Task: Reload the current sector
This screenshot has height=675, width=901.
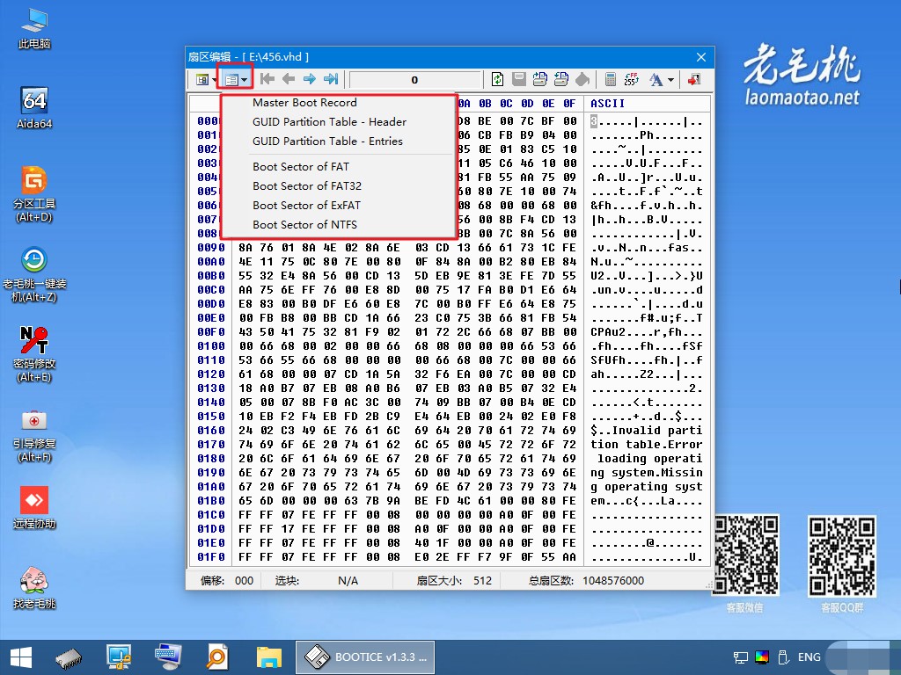Action: pyautogui.click(x=498, y=79)
